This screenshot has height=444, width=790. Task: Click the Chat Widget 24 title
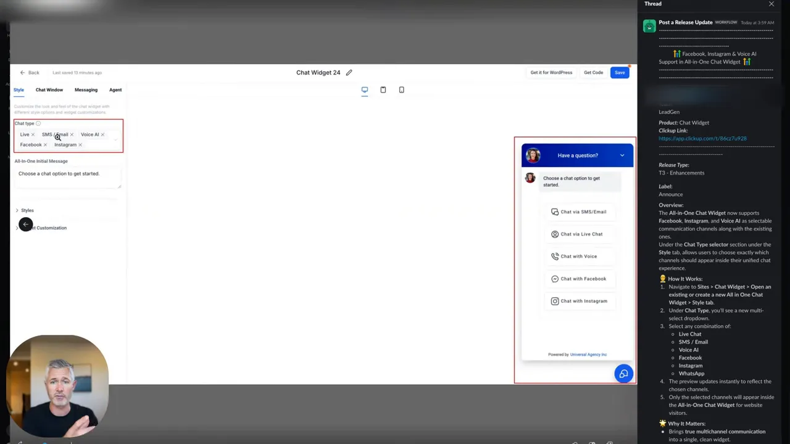pyautogui.click(x=318, y=73)
